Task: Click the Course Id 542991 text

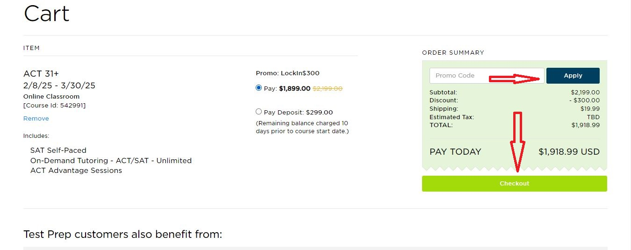Action: (54, 105)
